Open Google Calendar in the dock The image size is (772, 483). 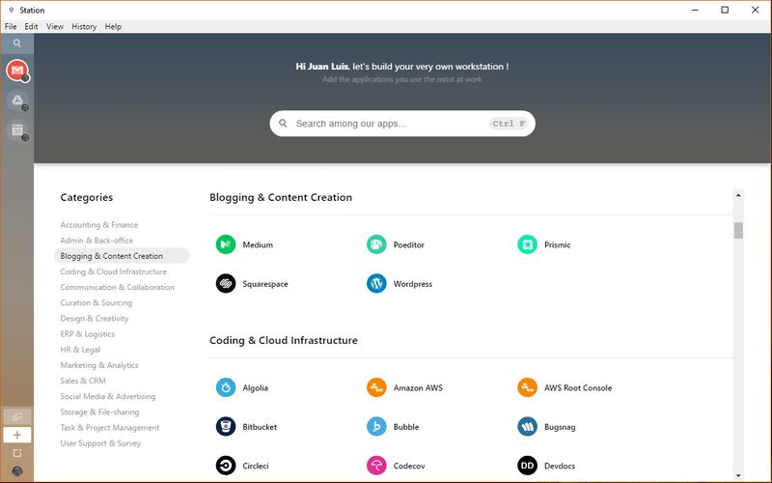pyautogui.click(x=17, y=130)
